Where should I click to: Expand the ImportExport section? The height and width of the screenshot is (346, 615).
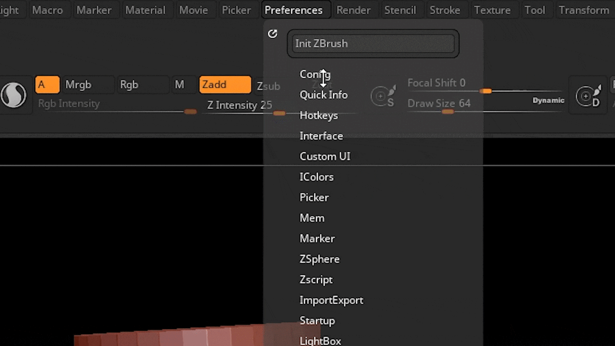click(332, 300)
